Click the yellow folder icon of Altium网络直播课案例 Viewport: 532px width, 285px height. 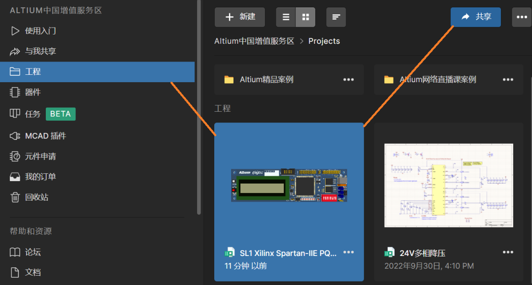click(389, 80)
